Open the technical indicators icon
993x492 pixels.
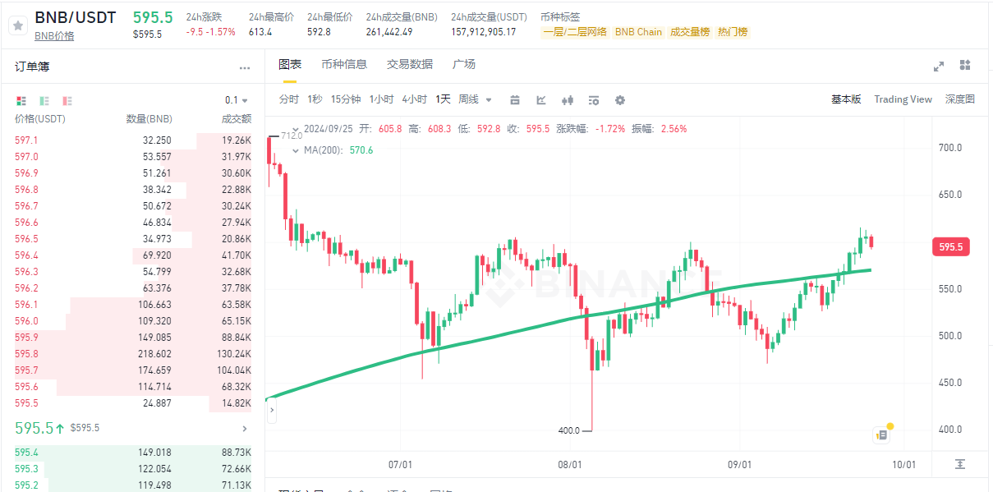point(541,100)
